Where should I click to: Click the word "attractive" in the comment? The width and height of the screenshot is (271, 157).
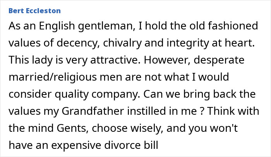click(115, 60)
